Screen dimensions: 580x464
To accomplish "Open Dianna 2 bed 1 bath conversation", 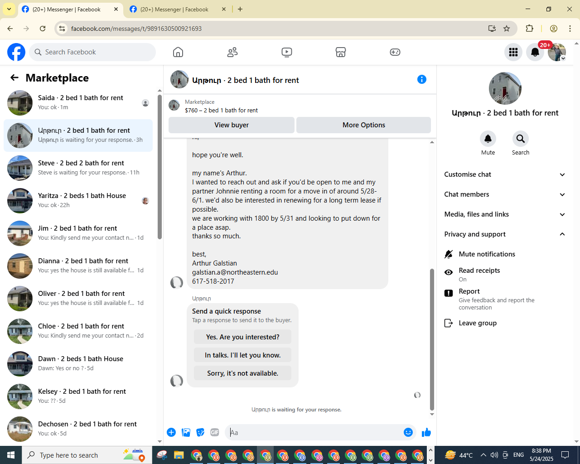I will pyautogui.click(x=78, y=266).
